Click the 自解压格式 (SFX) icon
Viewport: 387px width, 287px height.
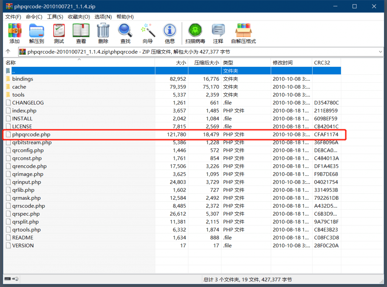pos(243,33)
